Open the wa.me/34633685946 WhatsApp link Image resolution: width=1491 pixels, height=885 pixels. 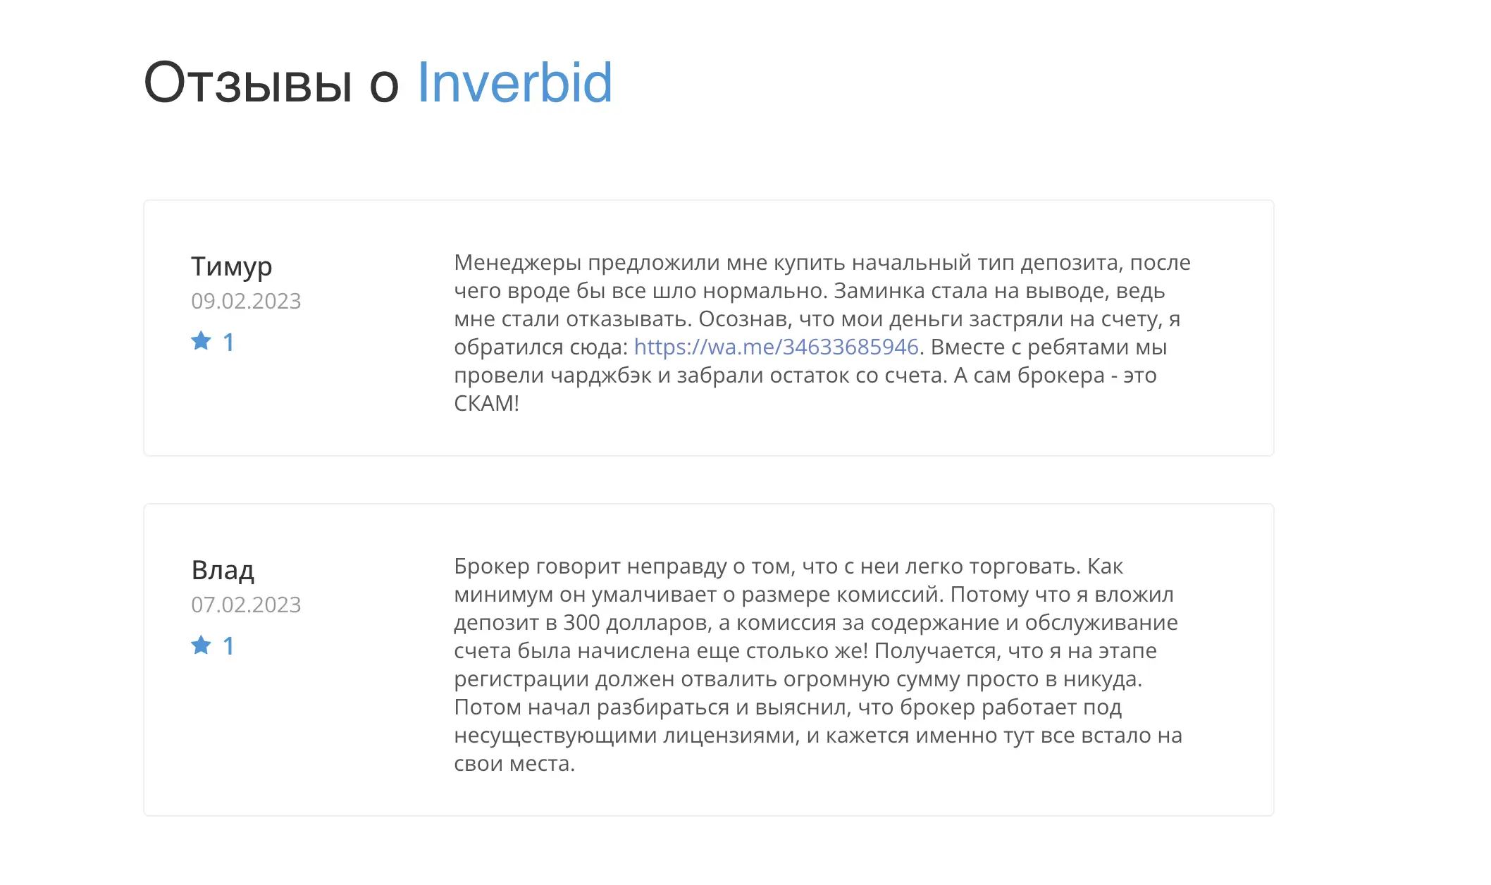776,347
